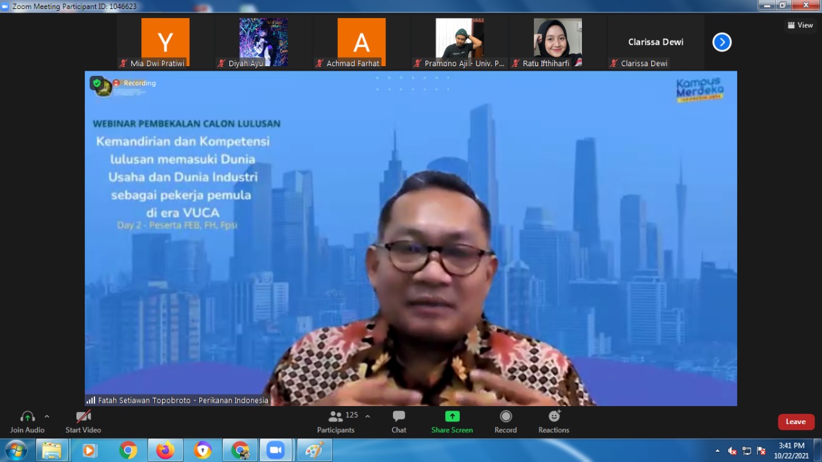Open the View layout menu
The image size is (822, 462).
coord(800,25)
